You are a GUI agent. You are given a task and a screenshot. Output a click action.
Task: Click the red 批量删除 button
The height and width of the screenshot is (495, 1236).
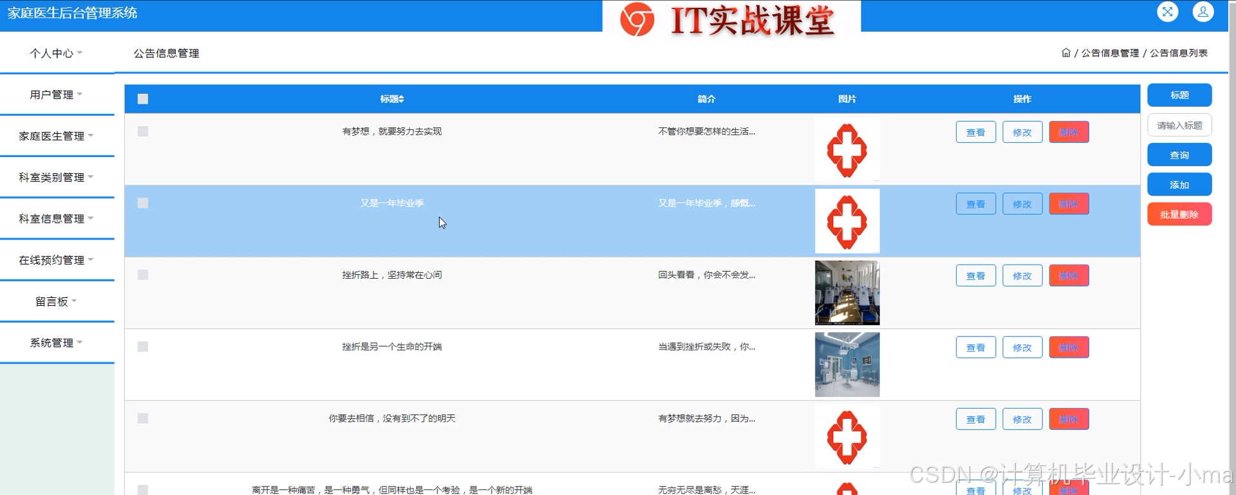coord(1179,214)
